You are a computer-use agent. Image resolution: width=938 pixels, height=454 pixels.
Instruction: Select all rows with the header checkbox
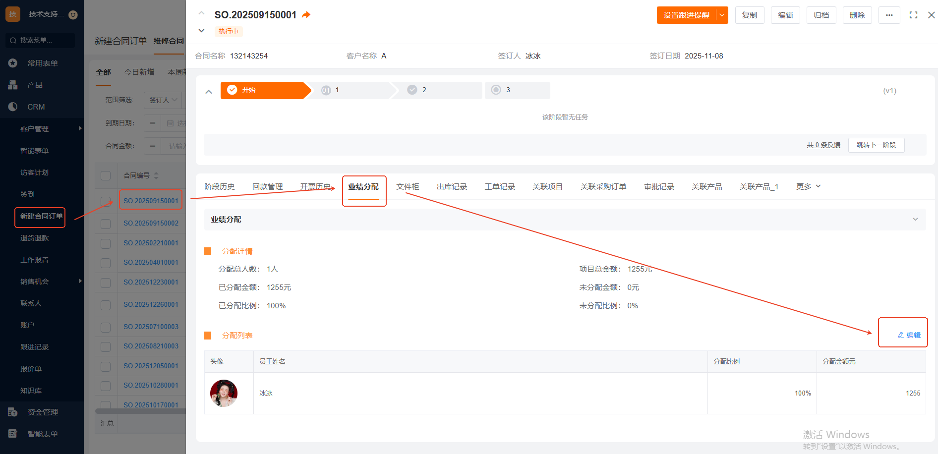point(106,175)
